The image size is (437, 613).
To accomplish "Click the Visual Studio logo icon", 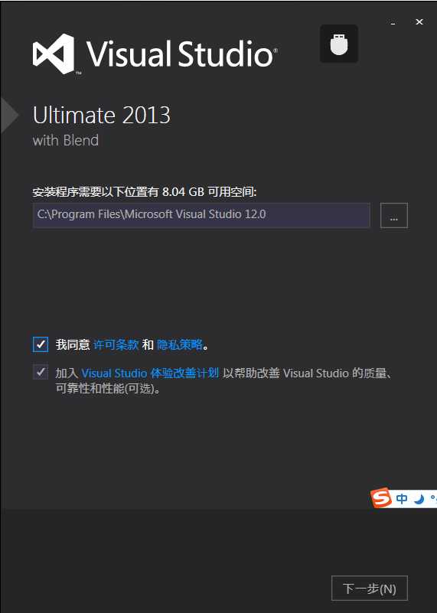I will coord(54,54).
